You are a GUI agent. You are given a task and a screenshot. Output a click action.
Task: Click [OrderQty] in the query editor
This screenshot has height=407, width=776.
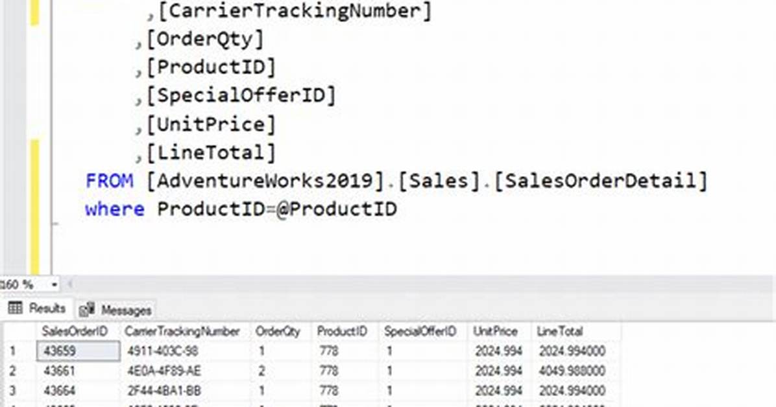click(x=205, y=39)
